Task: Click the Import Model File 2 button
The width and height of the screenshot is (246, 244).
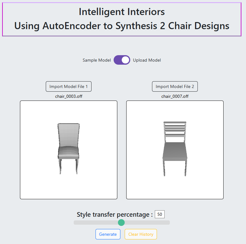Action: pos(175,86)
